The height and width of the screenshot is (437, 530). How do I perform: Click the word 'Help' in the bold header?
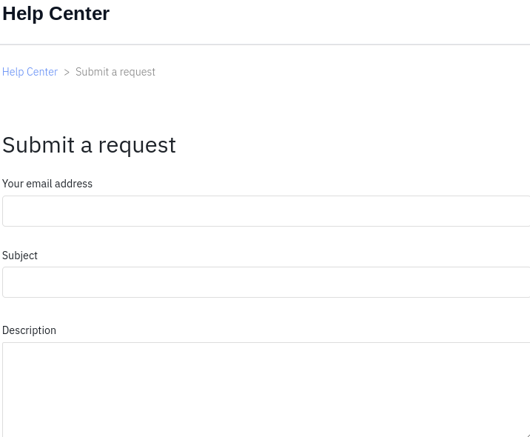[23, 14]
